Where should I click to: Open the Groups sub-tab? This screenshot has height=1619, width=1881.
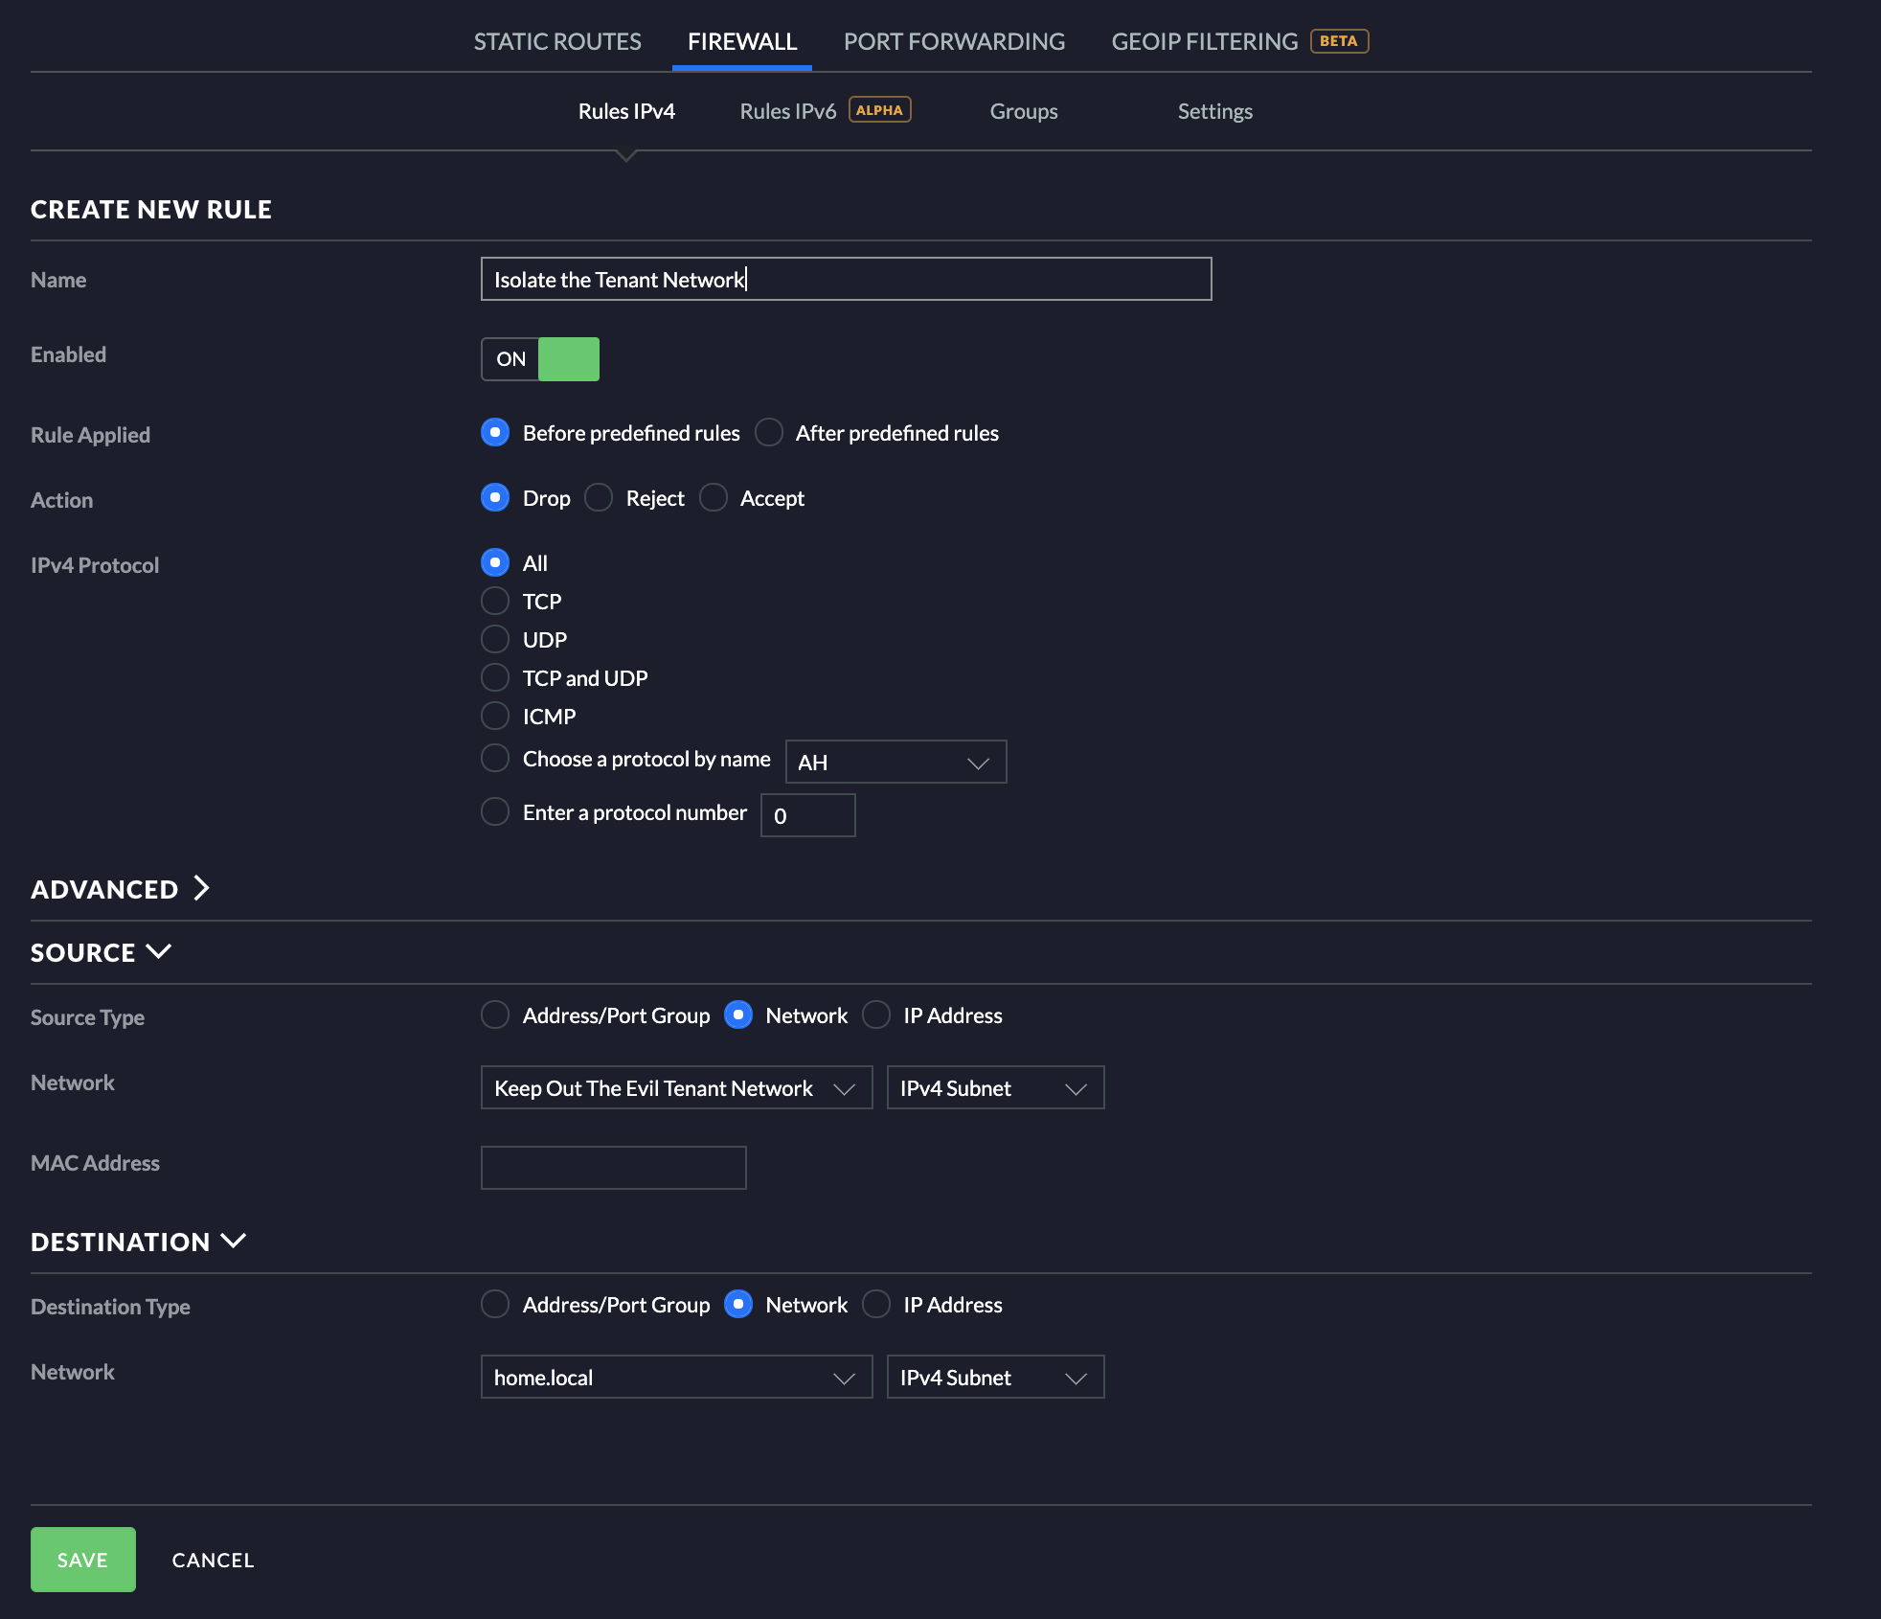click(x=1024, y=111)
